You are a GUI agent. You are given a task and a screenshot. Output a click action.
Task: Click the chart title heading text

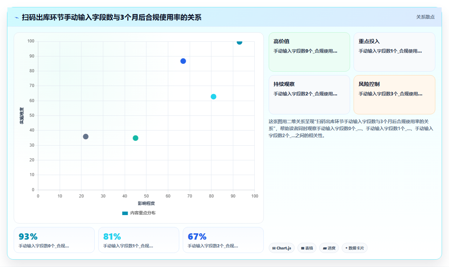pos(112,18)
